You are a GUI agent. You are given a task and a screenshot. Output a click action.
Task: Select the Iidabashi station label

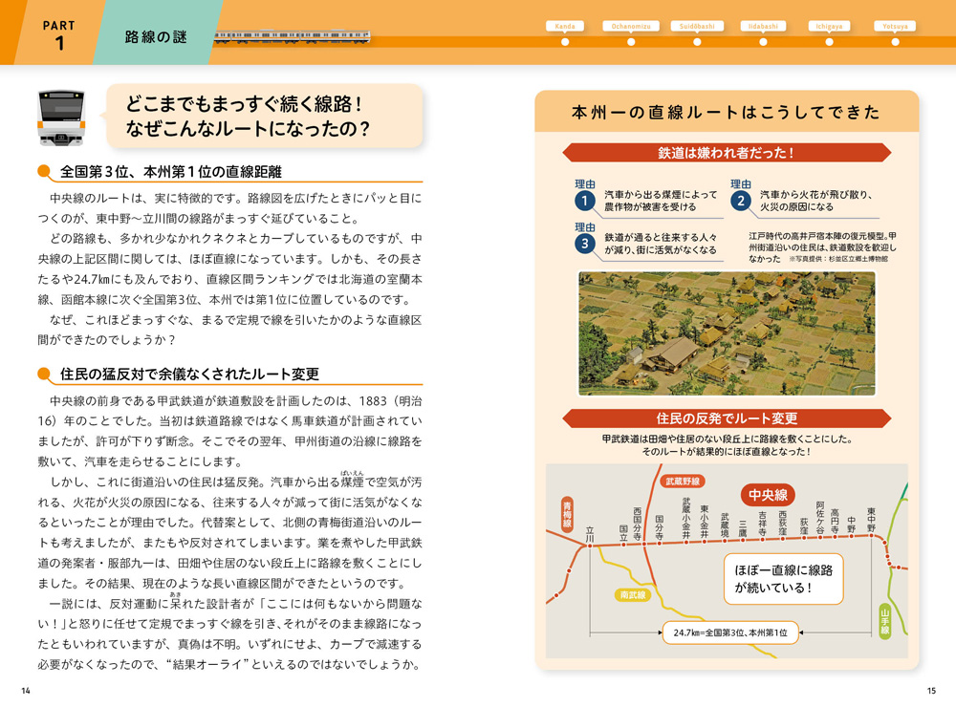pyautogui.click(x=763, y=26)
